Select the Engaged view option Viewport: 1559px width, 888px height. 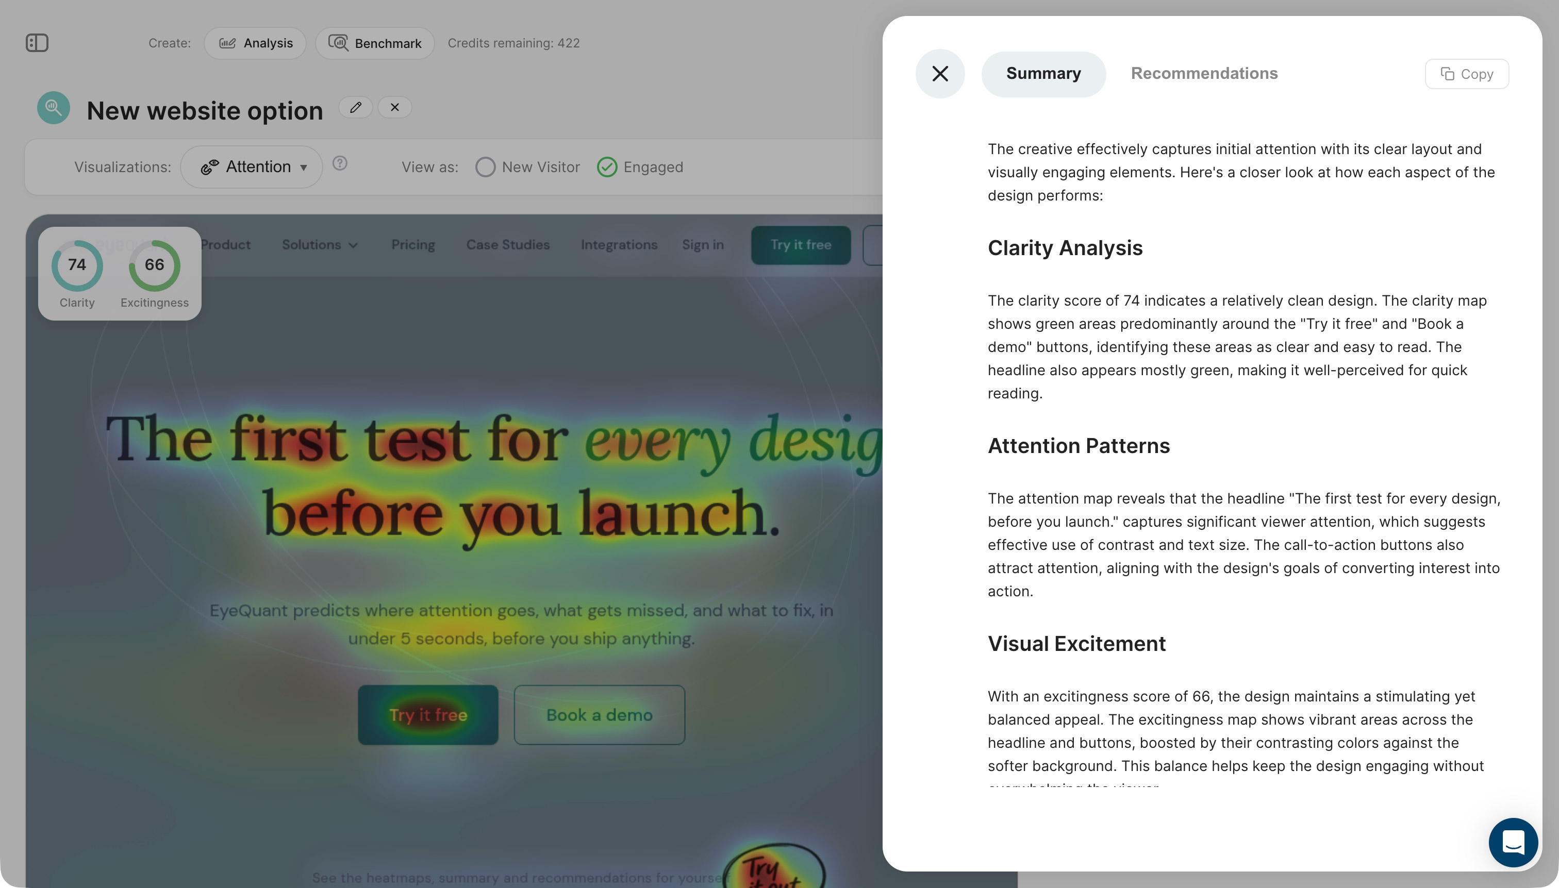(x=640, y=167)
